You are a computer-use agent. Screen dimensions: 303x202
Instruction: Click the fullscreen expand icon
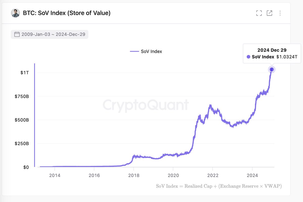[259, 13]
